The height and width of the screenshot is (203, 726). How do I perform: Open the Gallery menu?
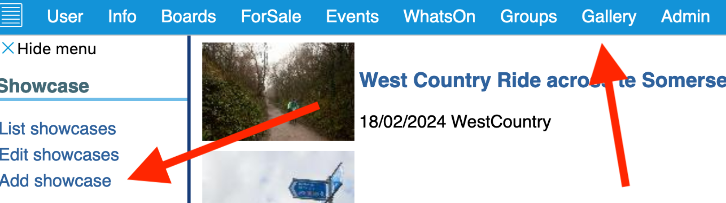coord(609,17)
